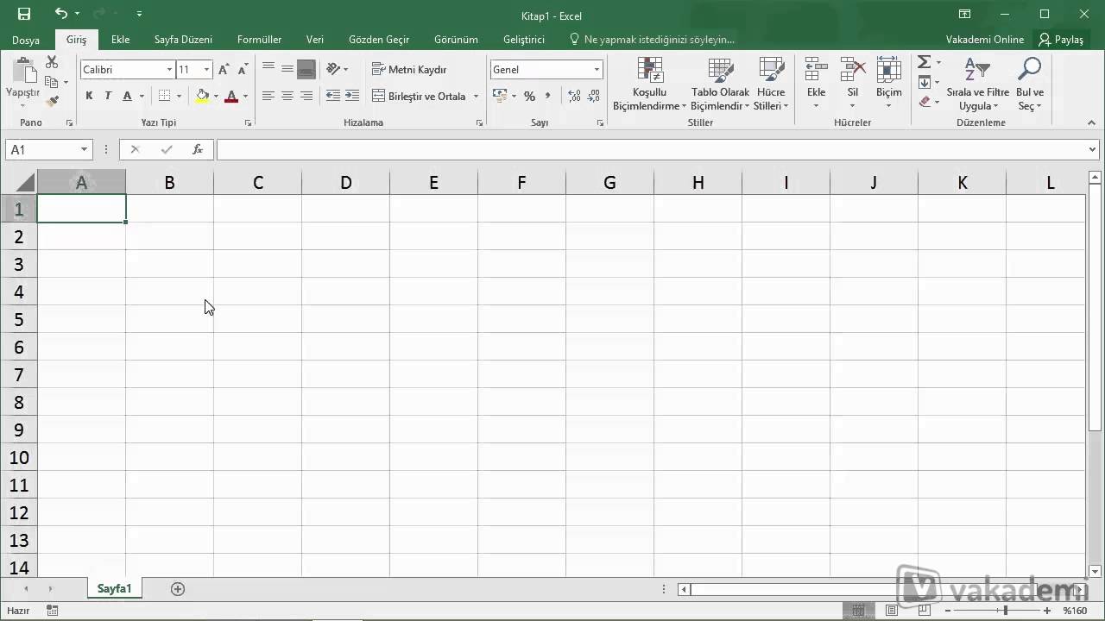This screenshot has height=621, width=1105.
Task: Click the Copy icon in Pano group
Action: pyautogui.click(x=52, y=82)
